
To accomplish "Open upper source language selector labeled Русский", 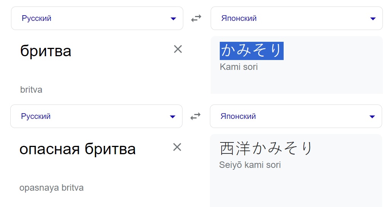I will tap(37, 18).
